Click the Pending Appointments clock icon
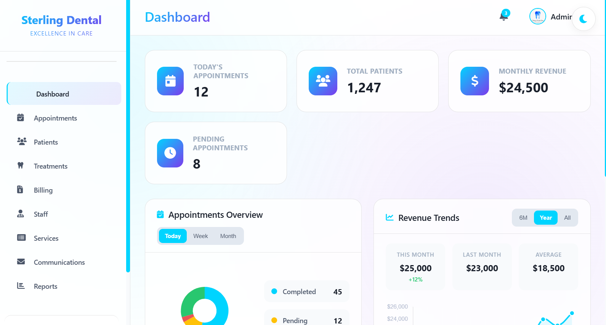The image size is (606, 325). (170, 153)
